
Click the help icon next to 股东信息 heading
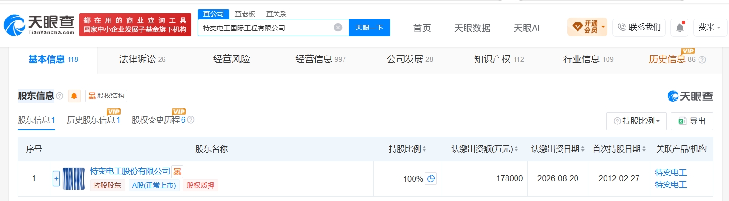(x=60, y=96)
